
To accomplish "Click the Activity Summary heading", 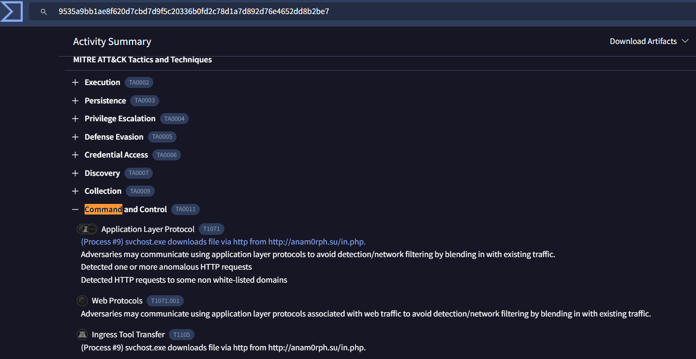I will [x=112, y=42].
